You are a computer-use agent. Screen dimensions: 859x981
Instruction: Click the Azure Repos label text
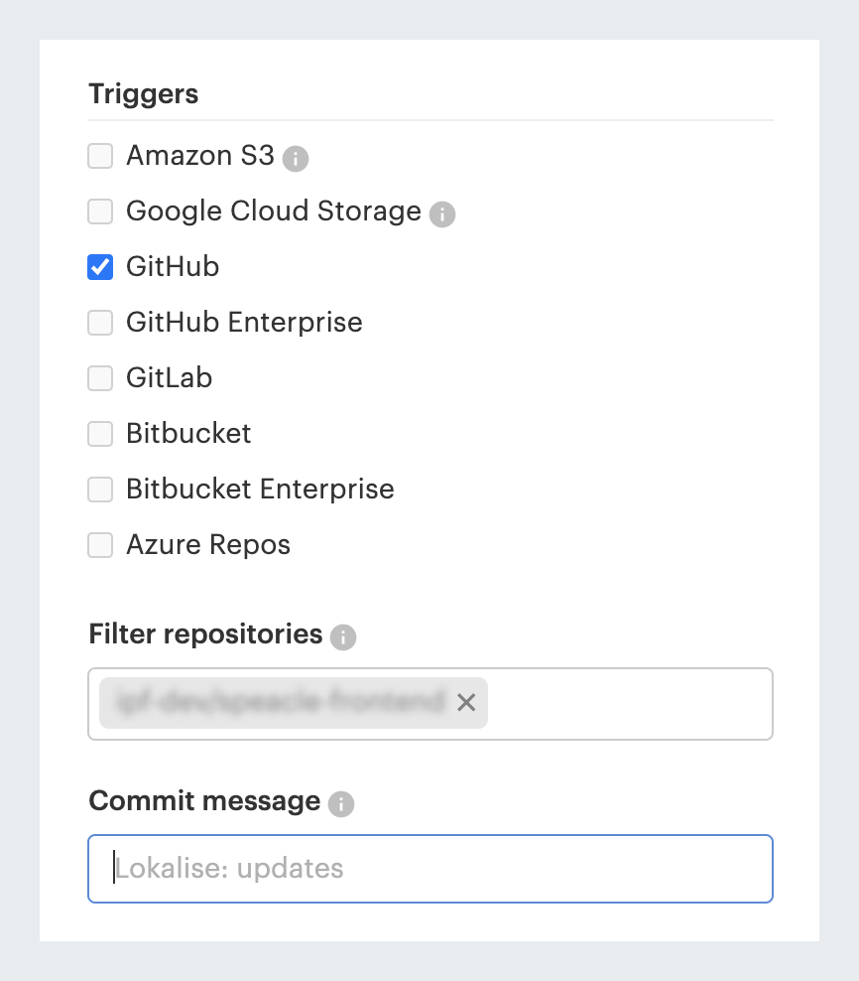pyautogui.click(x=208, y=544)
